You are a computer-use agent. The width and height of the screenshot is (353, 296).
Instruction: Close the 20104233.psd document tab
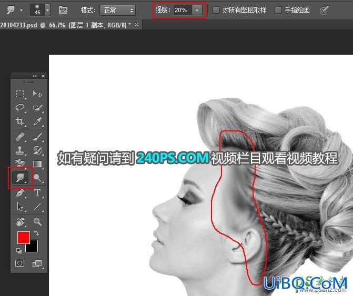pyautogui.click(x=137, y=25)
